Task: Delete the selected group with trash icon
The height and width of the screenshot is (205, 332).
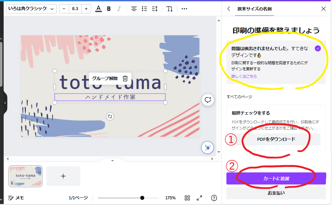Action: (x=125, y=78)
